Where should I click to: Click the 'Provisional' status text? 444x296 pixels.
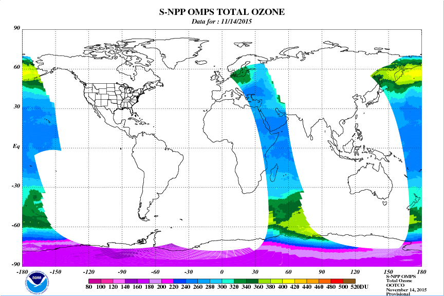pos(398,294)
